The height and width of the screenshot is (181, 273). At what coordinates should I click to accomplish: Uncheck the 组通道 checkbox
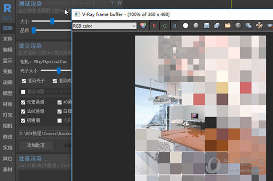point(23,121)
